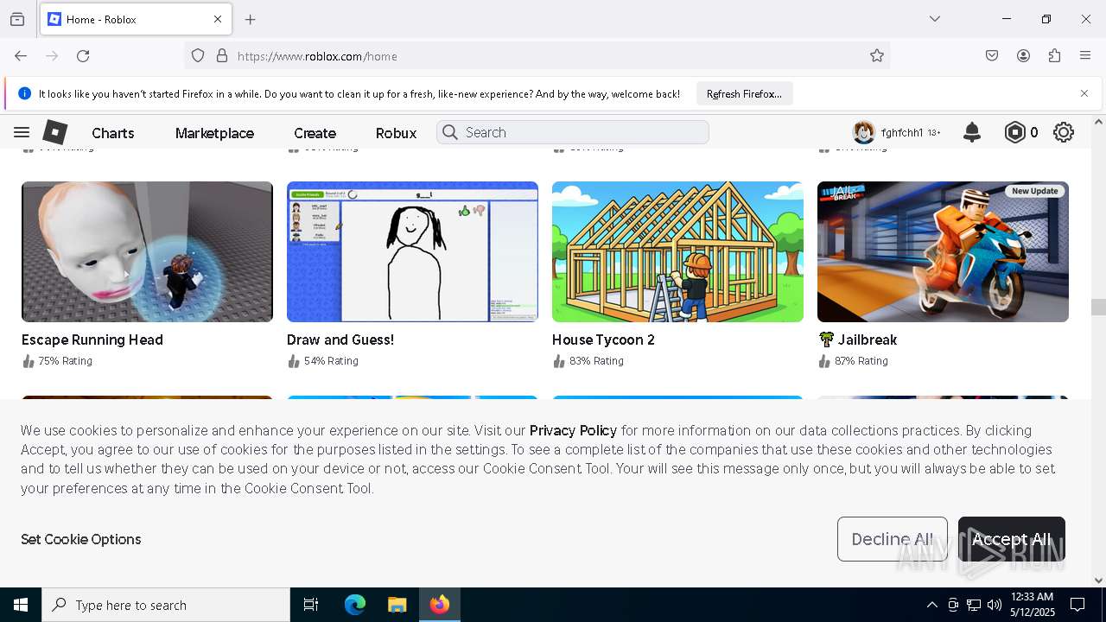The height and width of the screenshot is (622, 1106).
Task: View site security padlock information
Action: coord(222,55)
